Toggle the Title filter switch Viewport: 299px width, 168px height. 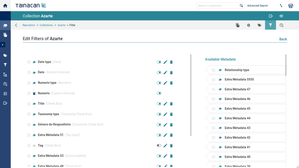point(159,104)
